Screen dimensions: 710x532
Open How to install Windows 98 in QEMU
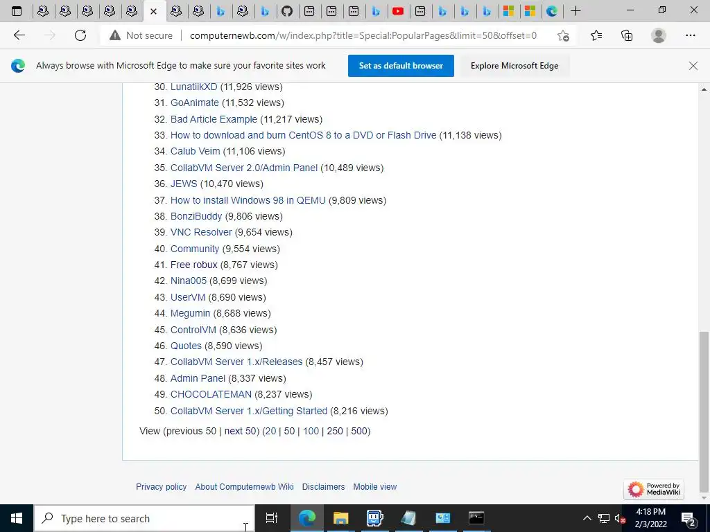[248, 200]
